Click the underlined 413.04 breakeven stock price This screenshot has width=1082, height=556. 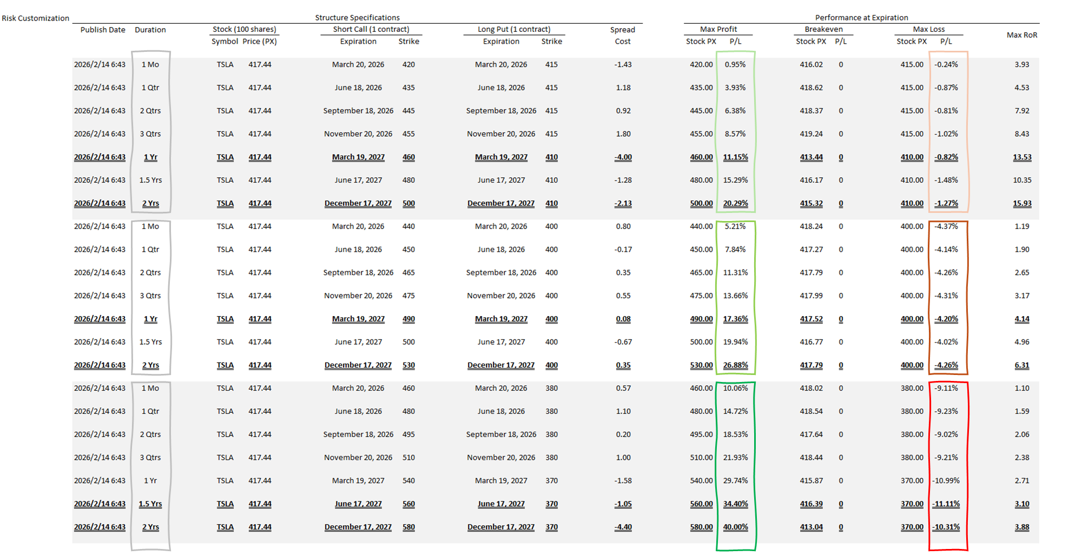tap(811, 527)
